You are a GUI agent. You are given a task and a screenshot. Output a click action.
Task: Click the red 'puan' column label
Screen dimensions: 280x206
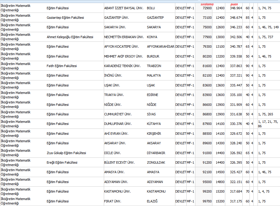234,4
